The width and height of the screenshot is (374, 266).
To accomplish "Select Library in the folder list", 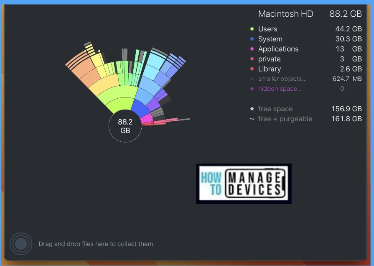I will coord(270,69).
